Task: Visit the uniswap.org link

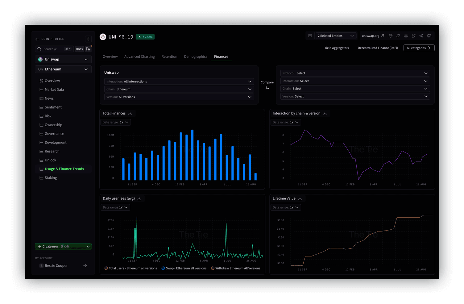Action: [x=373, y=36]
